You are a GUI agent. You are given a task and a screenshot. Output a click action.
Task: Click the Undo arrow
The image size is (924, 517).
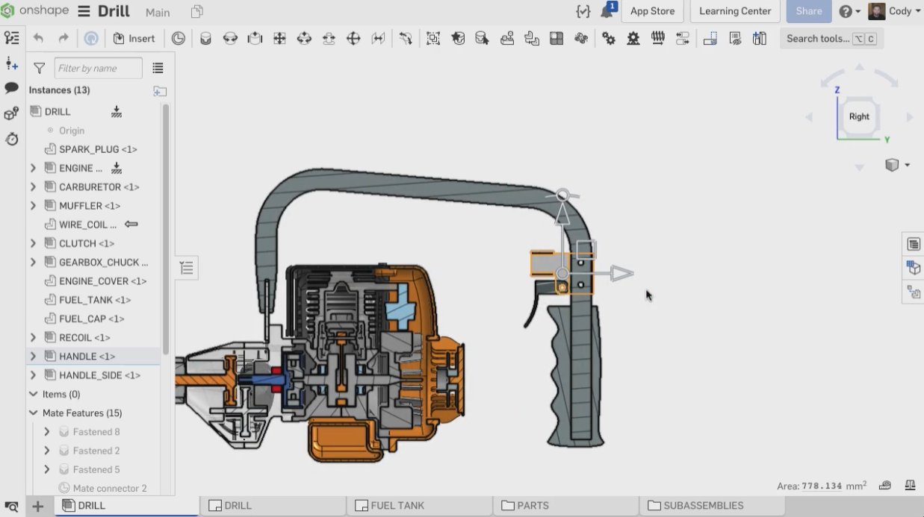(38, 39)
